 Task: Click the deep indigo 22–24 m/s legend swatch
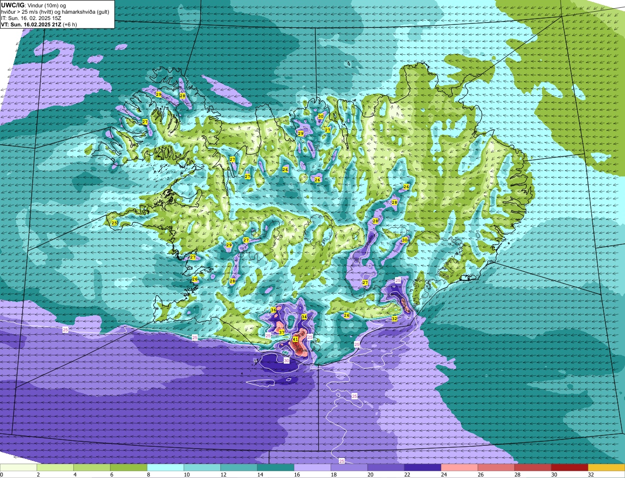click(423, 467)
